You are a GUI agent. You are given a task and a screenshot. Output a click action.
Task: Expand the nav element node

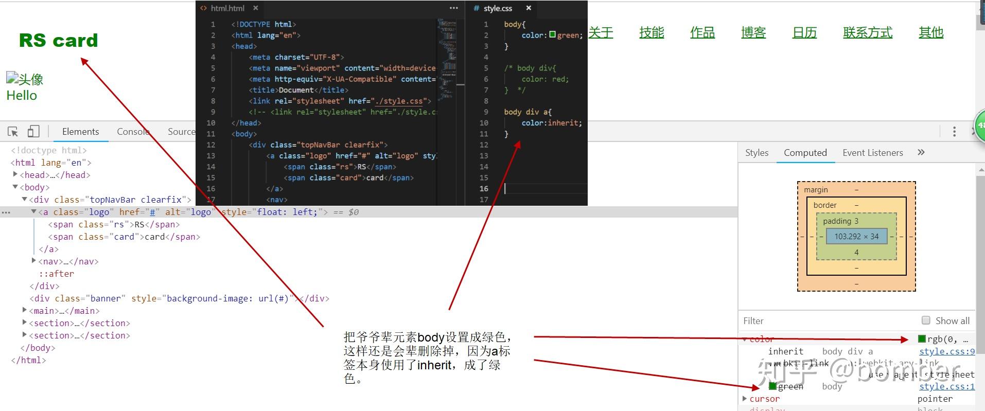point(34,261)
